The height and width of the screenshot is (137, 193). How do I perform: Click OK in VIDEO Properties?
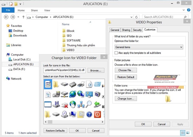coord(143,124)
